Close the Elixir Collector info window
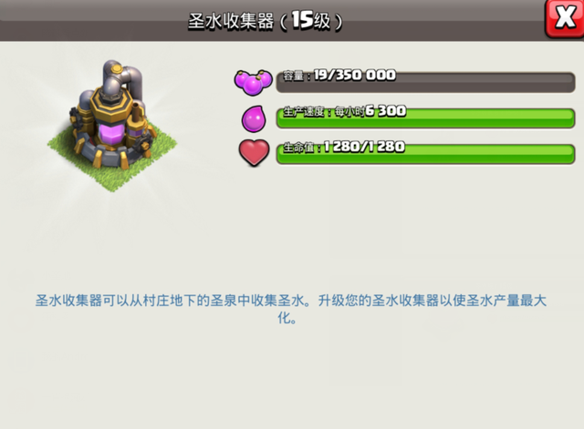Image resolution: width=584 pixels, height=429 pixels. click(565, 18)
